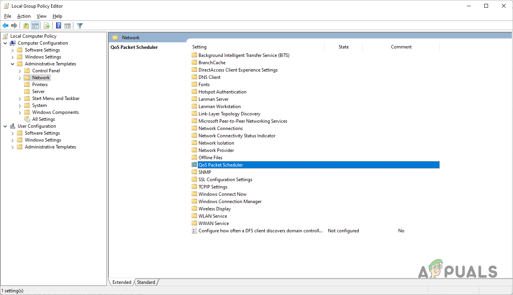Switch to the Extended tab
This screenshot has width=513, height=295.
click(x=122, y=282)
